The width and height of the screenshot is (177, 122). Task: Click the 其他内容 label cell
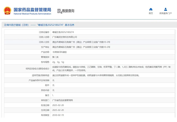pos(27,90)
